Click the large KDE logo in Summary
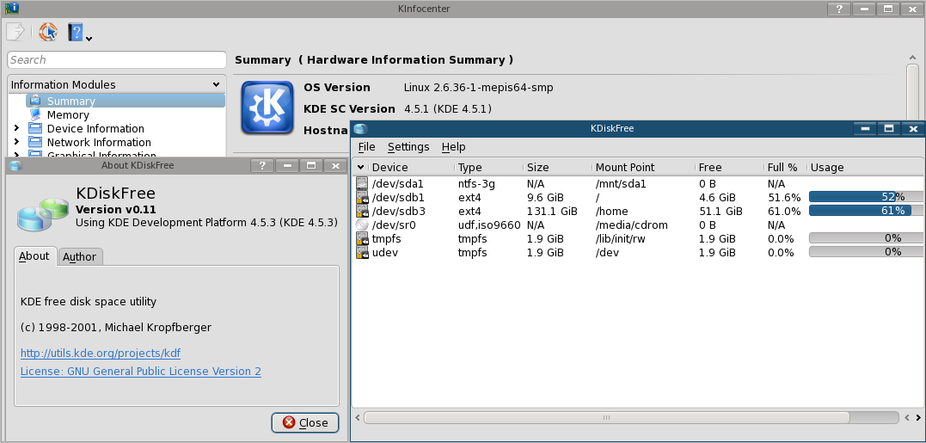Image resolution: width=926 pixels, height=443 pixels. (267, 108)
